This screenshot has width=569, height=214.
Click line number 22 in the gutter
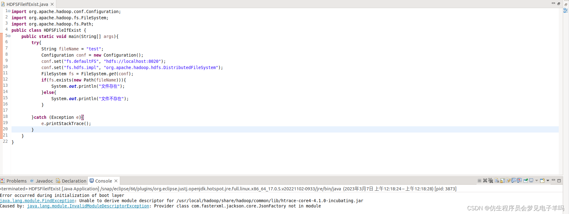[x=5, y=141]
